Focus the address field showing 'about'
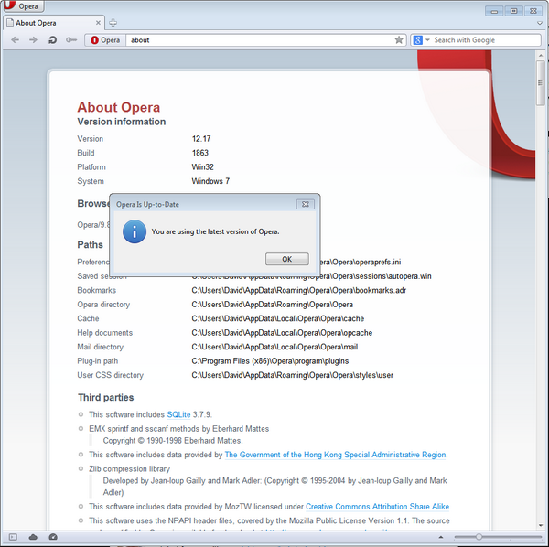Viewport: 549px width, 547px height. [x=259, y=40]
